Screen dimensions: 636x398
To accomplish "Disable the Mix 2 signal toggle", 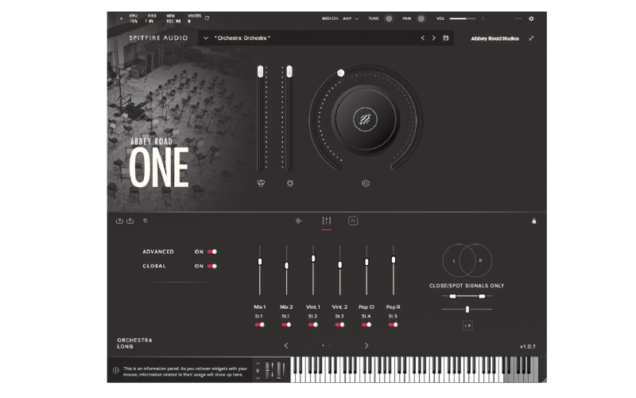I will point(286,325).
